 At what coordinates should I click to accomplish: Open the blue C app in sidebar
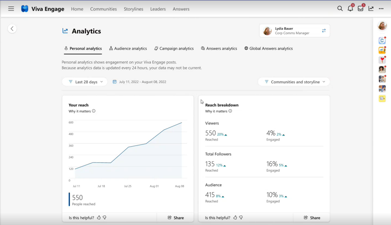382,40
